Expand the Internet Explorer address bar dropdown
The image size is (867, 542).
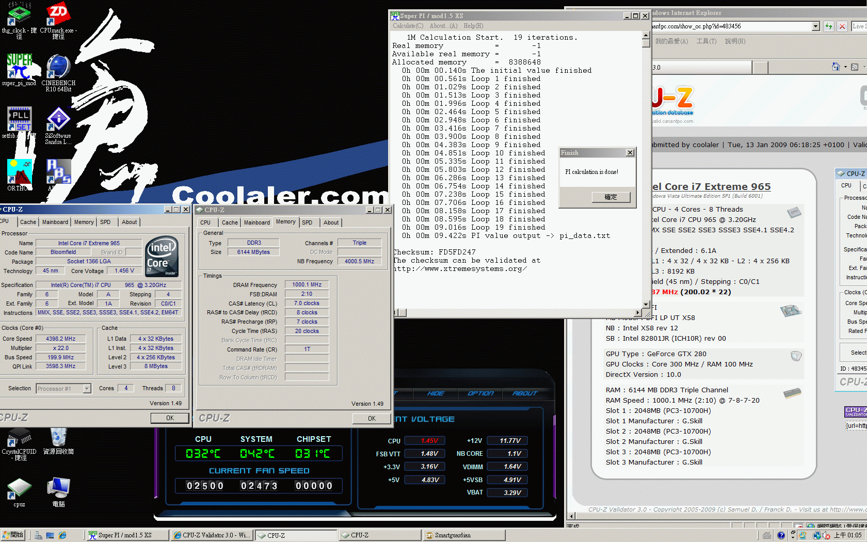[x=815, y=26]
